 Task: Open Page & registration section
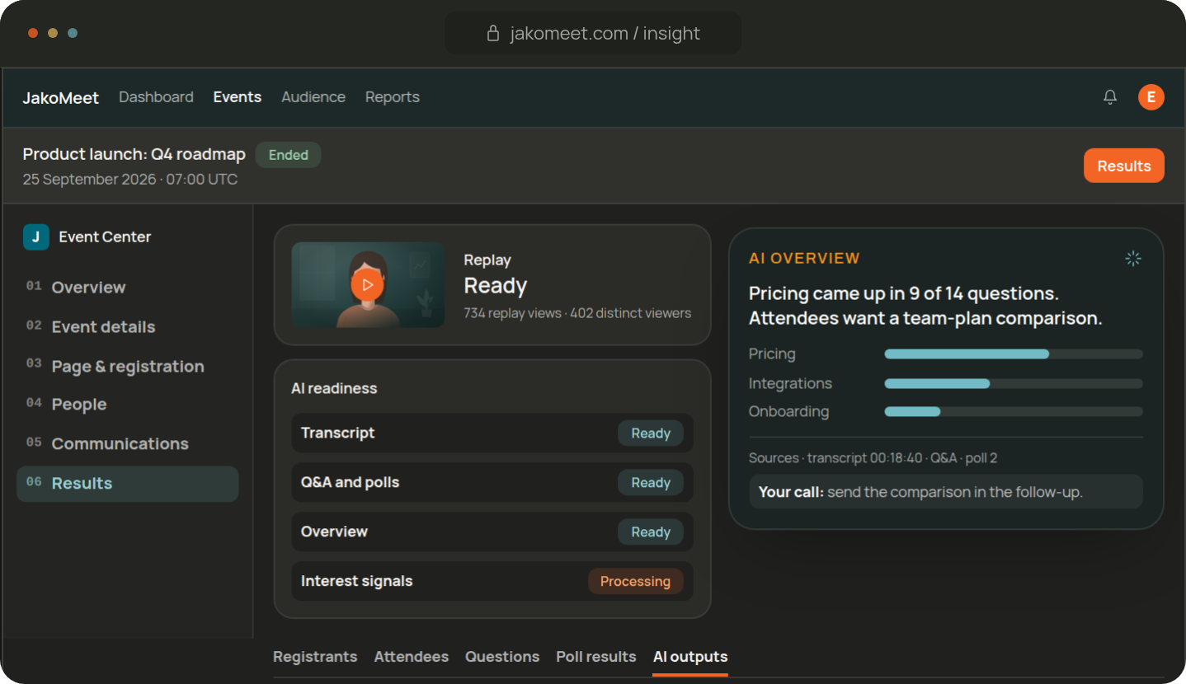(128, 367)
